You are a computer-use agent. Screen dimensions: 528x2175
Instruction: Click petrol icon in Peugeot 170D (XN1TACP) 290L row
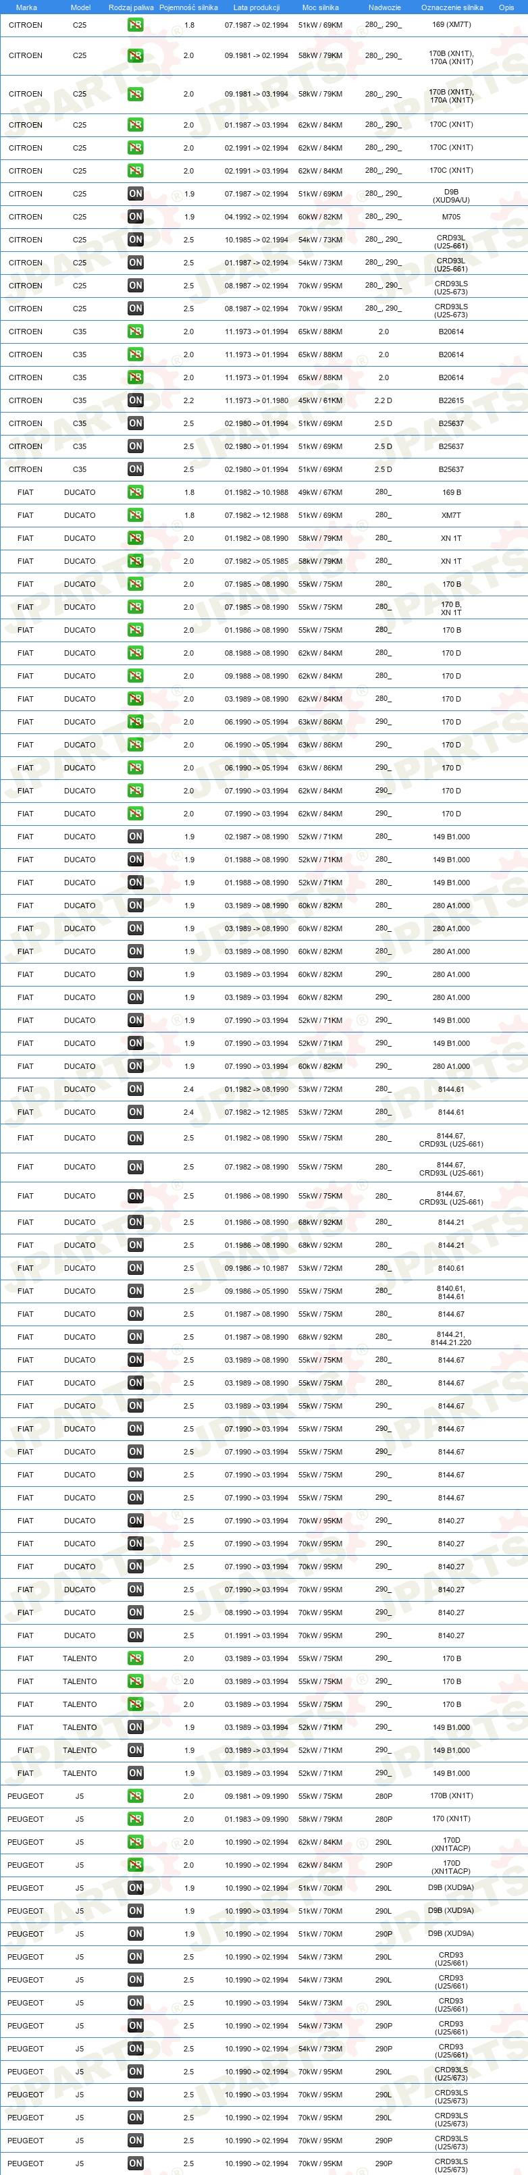click(135, 1842)
